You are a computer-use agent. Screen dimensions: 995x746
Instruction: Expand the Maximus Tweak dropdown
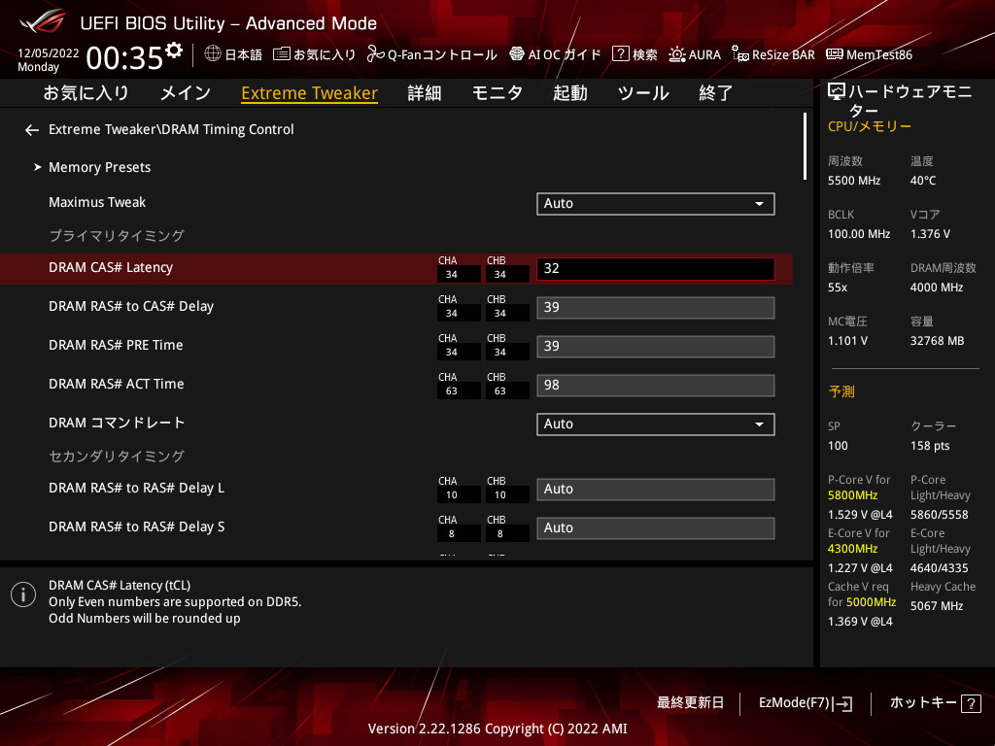655,203
